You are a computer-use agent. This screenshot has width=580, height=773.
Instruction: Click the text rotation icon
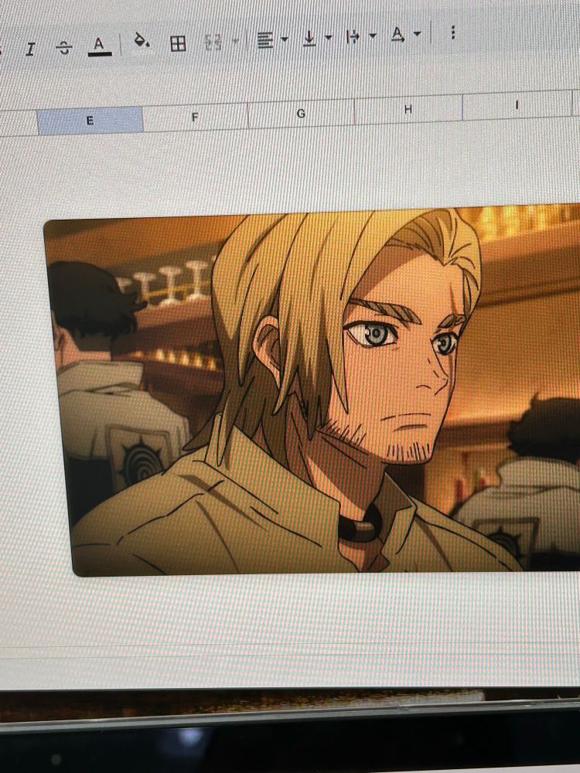(x=397, y=35)
